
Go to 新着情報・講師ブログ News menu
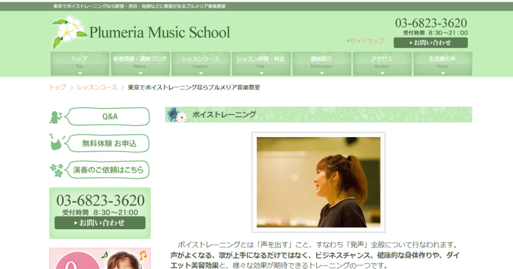[x=140, y=64]
